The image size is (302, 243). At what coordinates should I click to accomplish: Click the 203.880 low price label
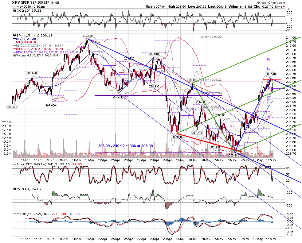[234, 156]
